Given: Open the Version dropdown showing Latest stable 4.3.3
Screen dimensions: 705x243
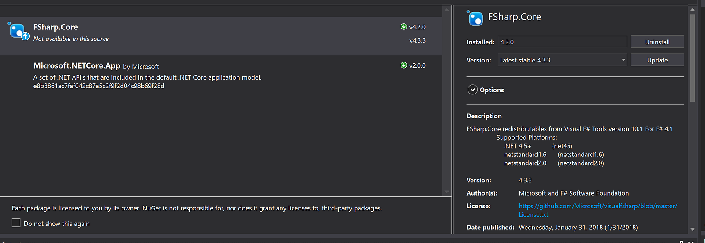Looking at the screenshot, I should [x=562, y=60].
